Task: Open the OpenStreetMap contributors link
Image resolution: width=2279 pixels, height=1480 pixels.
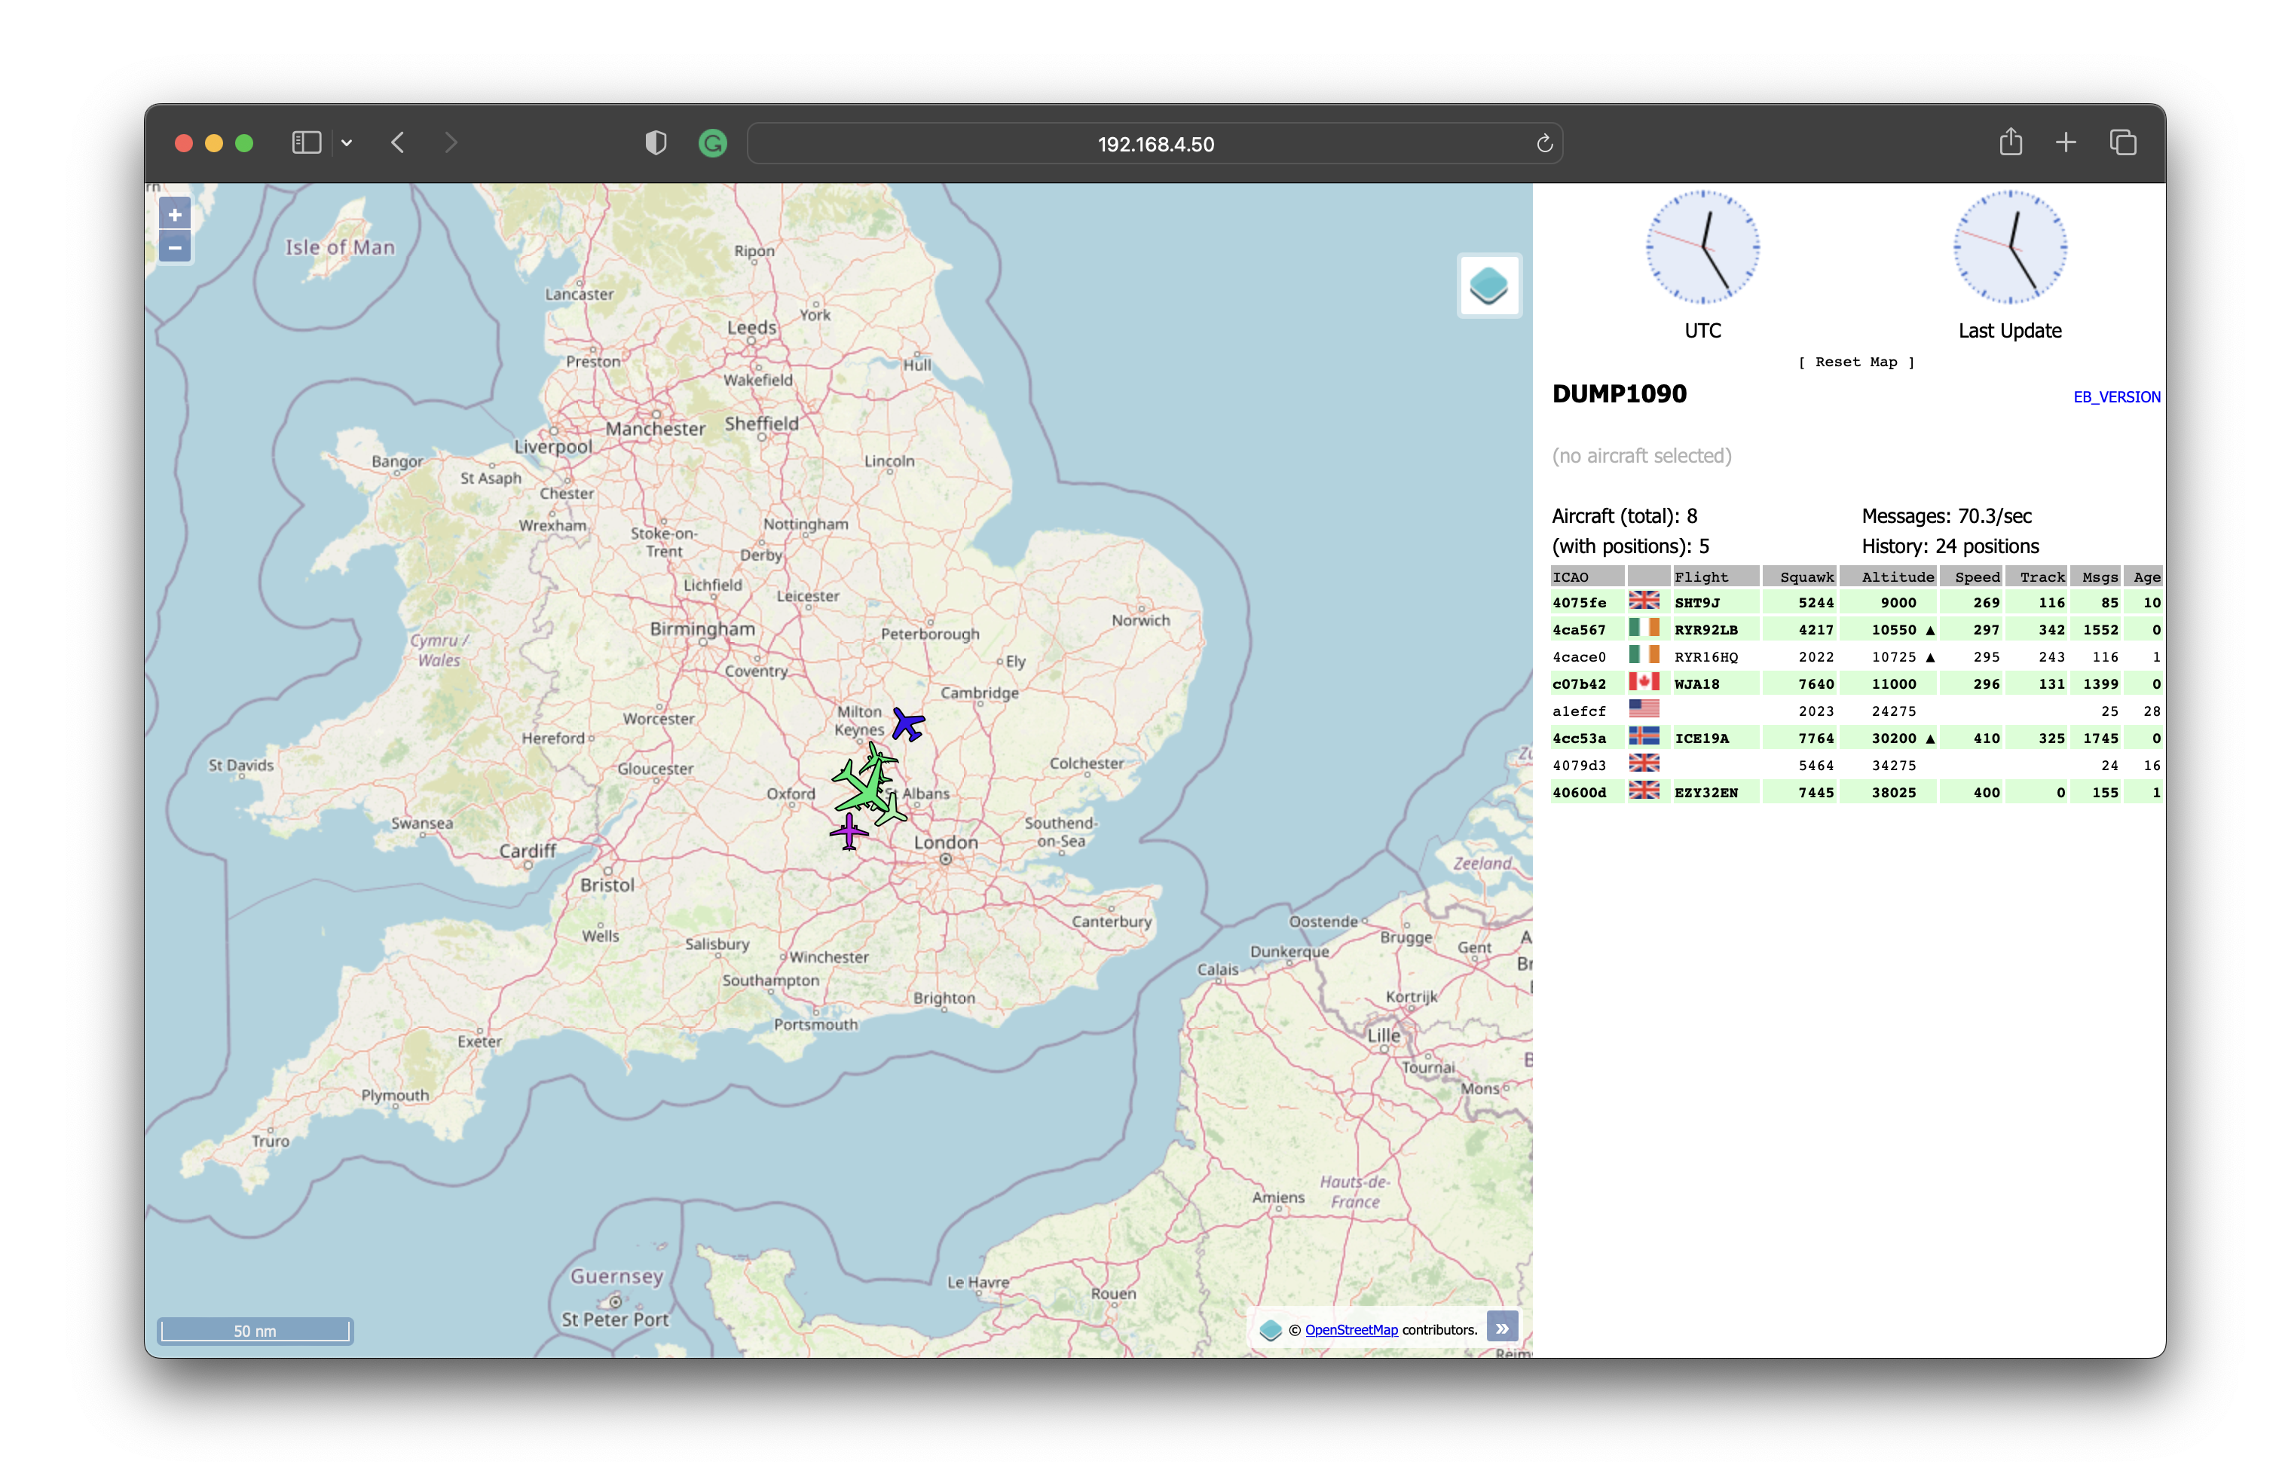Action: click(1351, 1330)
